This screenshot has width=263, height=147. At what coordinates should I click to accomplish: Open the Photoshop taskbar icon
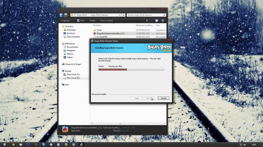28,145
